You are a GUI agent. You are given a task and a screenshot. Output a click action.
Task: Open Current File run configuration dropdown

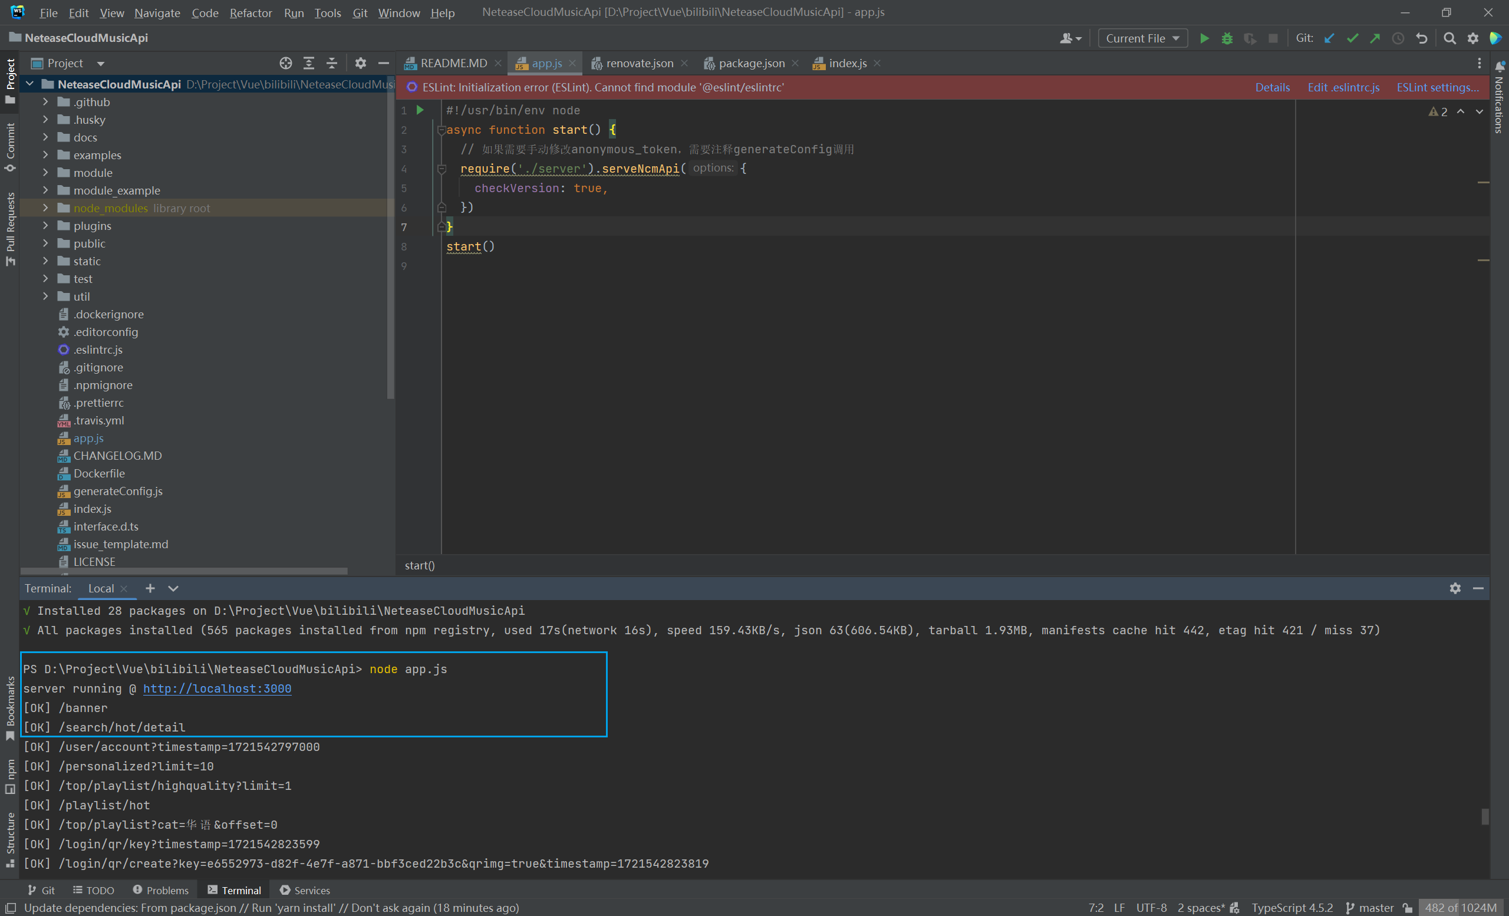coord(1142,38)
